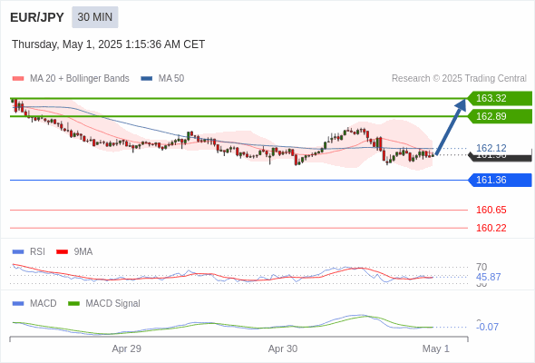The image size is (535, 363).
Task: Click the blue MA 50 legend swatch
Action: click(147, 79)
